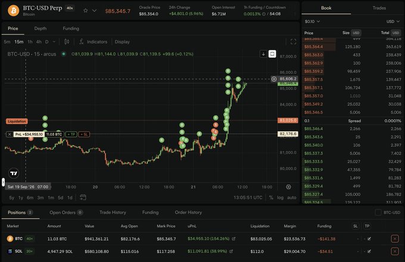Switch to the Depth chart tab
405x262 pixels.
click(40, 29)
